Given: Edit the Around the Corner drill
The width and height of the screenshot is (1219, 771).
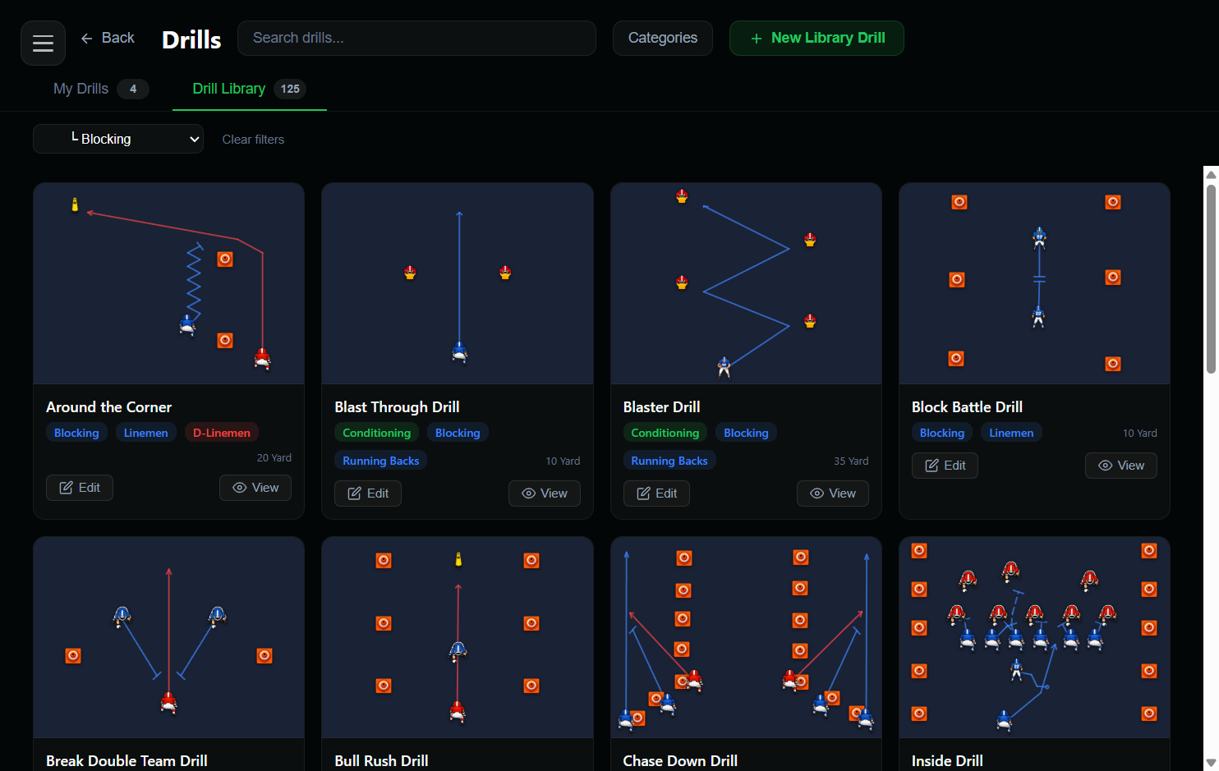Looking at the screenshot, I should pos(80,488).
